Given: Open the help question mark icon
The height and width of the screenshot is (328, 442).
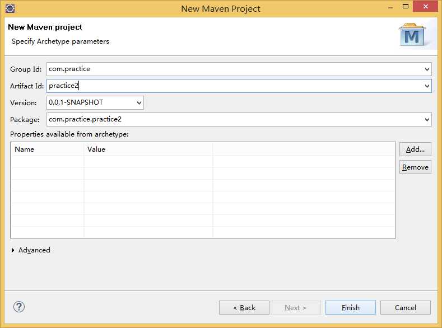Looking at the screenshot, I should (19, 307).
